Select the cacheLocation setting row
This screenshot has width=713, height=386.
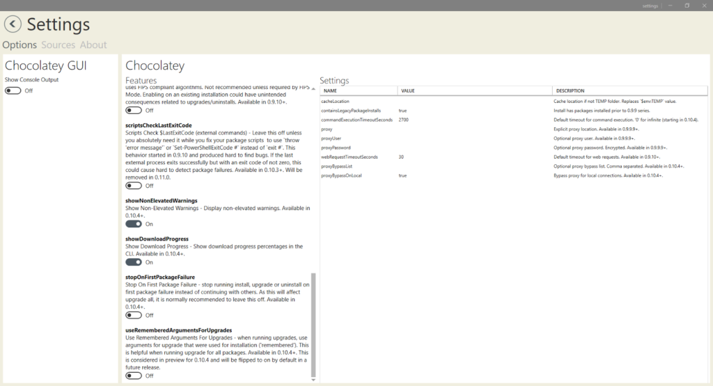click(514, 102)
